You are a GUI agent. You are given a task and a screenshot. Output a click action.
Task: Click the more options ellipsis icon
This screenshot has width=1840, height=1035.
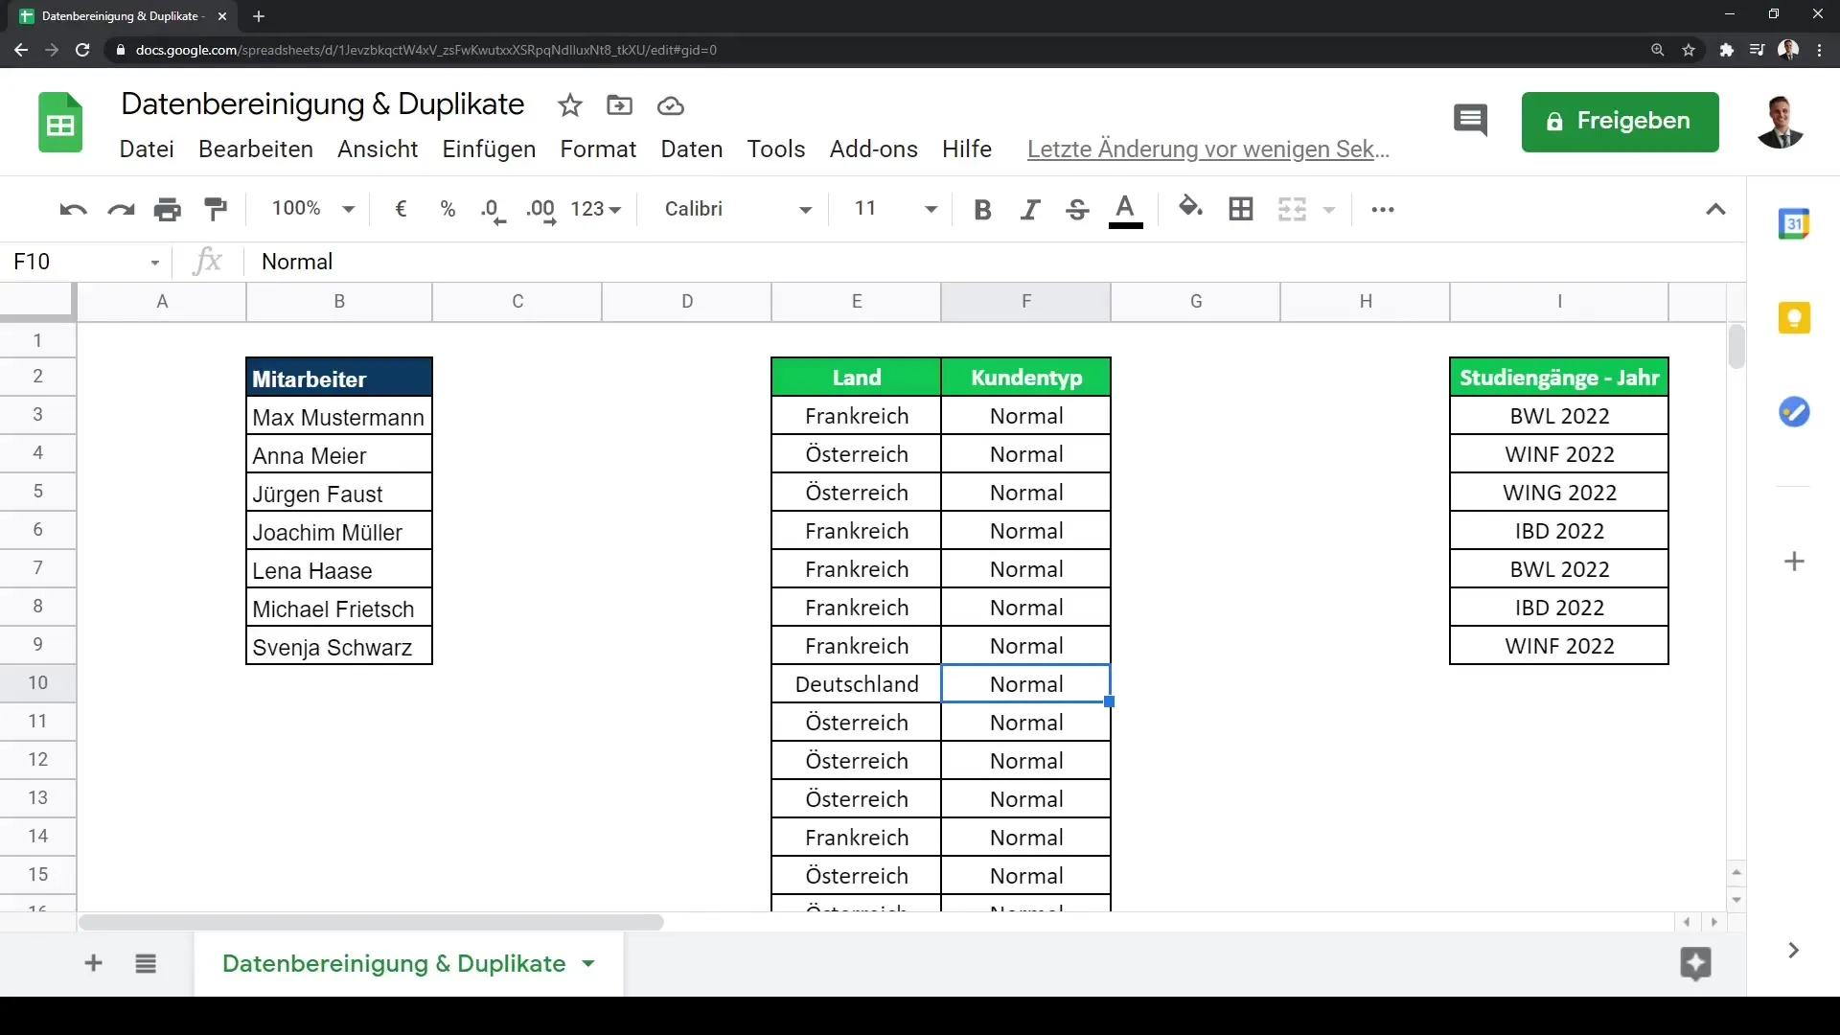[x=1384, y=209]
